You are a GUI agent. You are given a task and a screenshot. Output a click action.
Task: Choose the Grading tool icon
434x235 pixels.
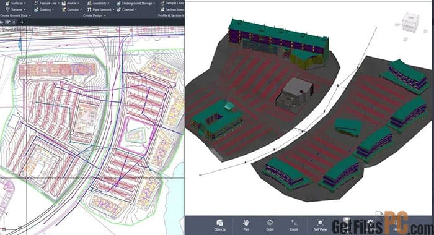point(36,9)
